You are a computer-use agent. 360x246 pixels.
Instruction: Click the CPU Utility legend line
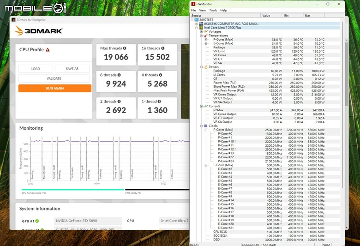(x=157, y=190)
